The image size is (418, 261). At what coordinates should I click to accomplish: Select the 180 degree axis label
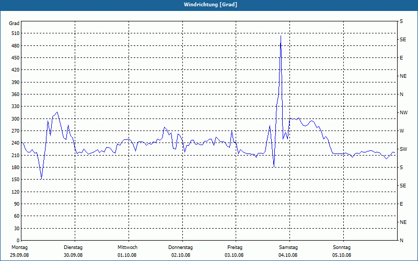click(16, 168)
